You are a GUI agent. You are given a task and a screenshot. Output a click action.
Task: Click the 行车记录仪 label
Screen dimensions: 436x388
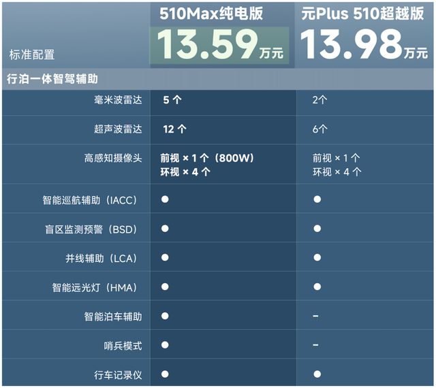(x=118, y=375)
